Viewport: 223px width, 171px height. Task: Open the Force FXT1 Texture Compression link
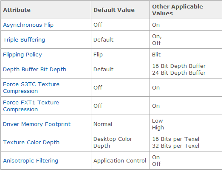(x=31, y=106)
